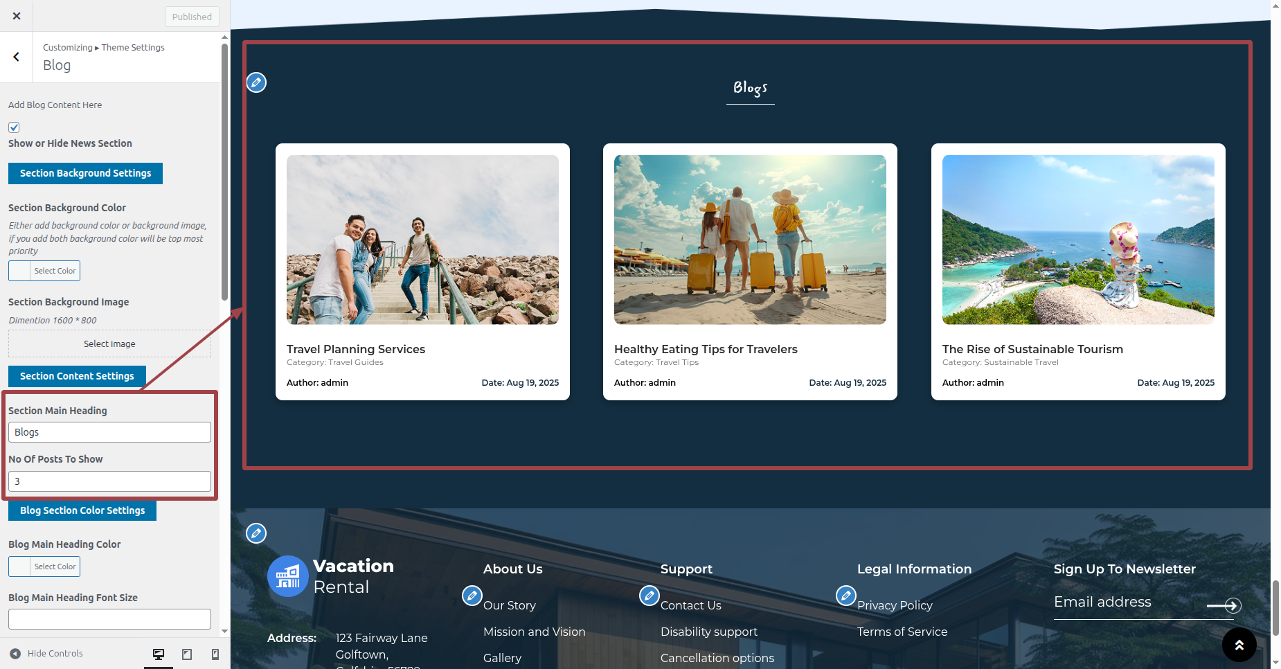Click Cancellation options footer link
Screen dimensions: 1281x669
coord(717,658)
